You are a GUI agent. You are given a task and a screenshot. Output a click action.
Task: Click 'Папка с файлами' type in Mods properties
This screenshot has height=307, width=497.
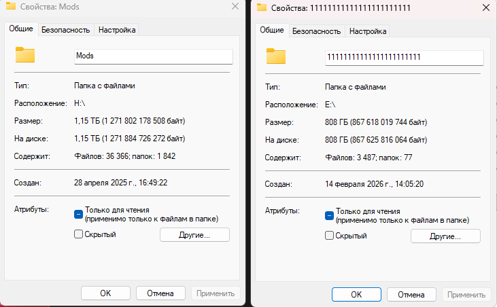[x=105, y=86]
